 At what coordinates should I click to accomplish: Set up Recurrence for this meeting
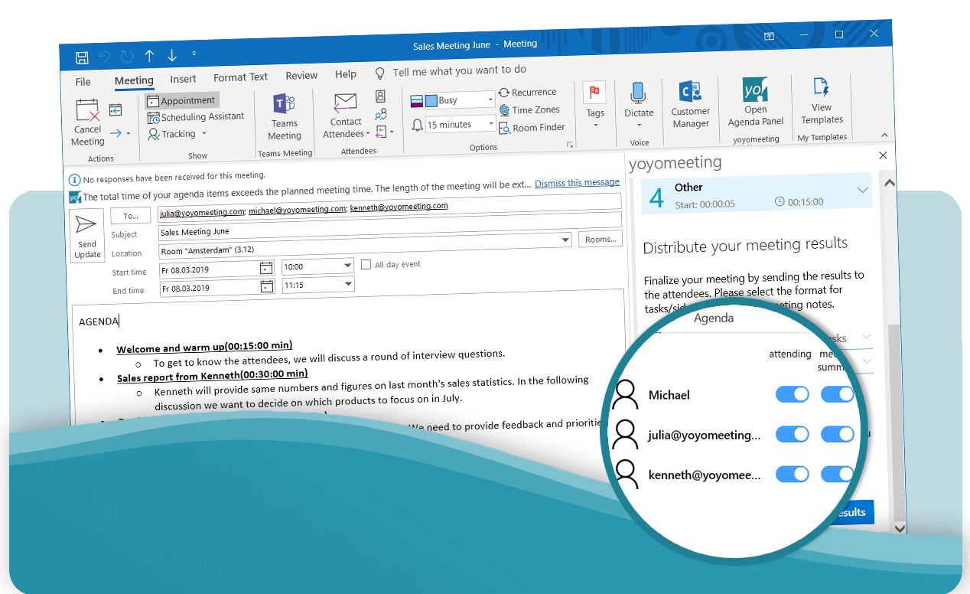click(528, 92)
